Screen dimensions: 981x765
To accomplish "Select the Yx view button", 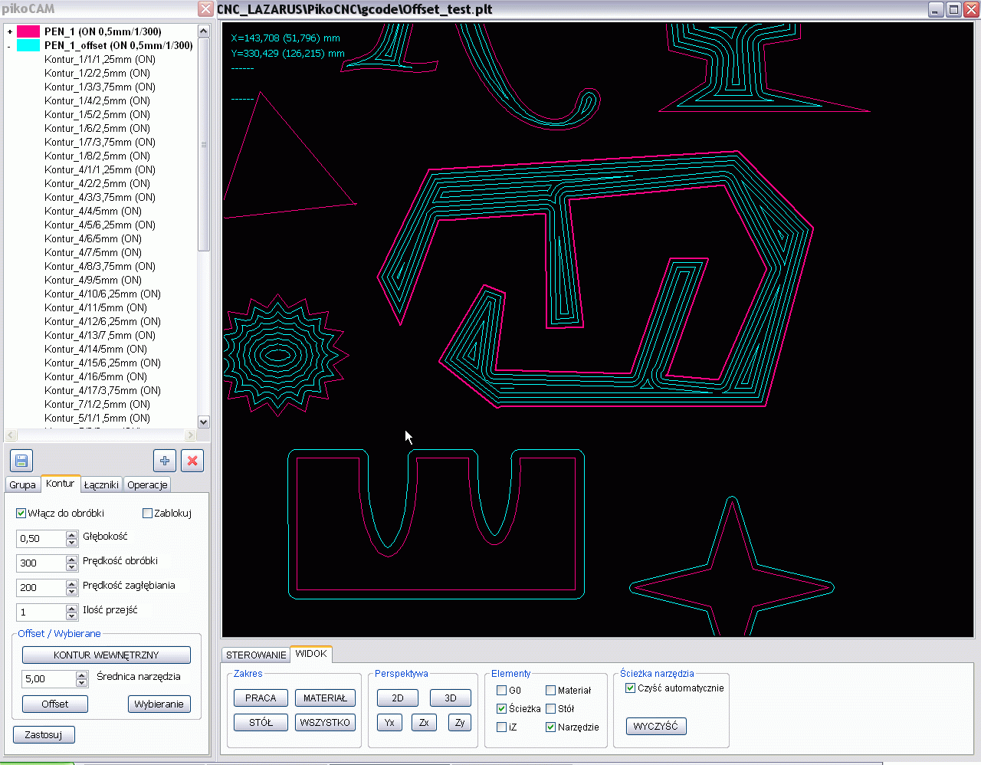I will (x=390, y=722).
